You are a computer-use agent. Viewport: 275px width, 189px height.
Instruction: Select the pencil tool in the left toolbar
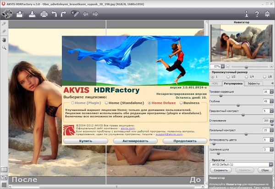click(x=4, y=24)
